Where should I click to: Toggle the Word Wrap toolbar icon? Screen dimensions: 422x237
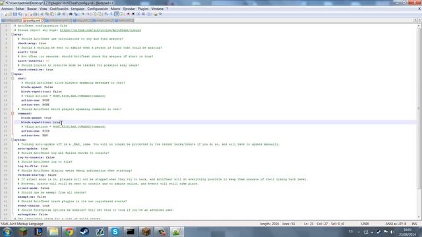[105, 14]
